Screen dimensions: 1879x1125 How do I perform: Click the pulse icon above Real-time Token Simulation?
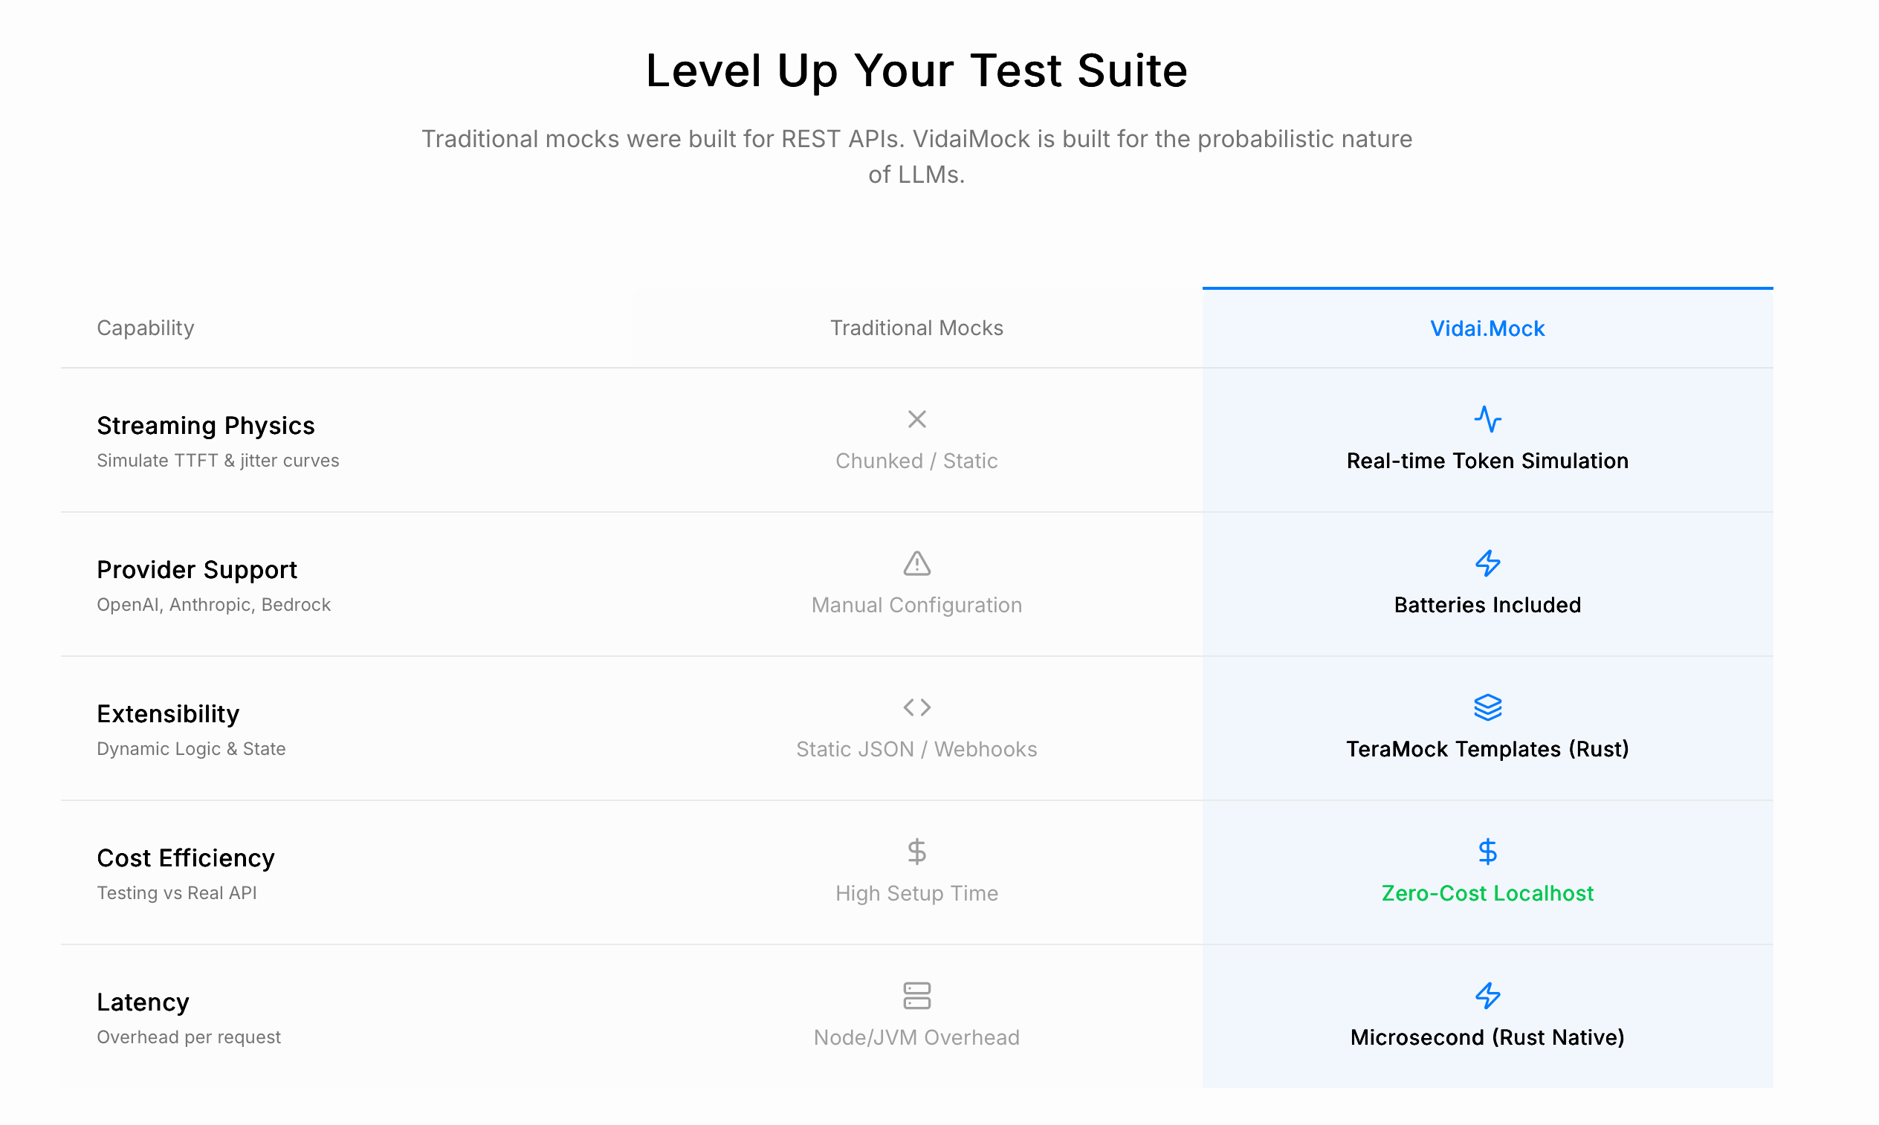[1487, 419]
